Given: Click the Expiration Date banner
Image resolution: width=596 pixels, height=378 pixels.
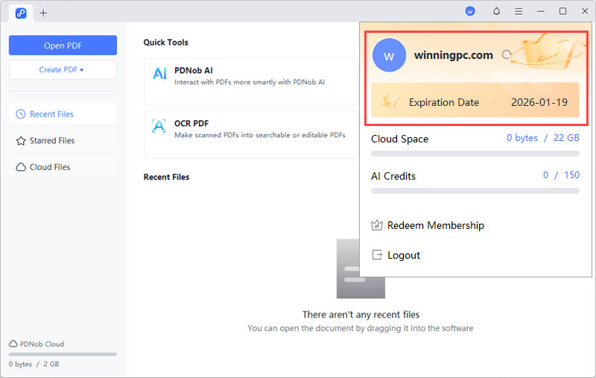Looking at the screenshot, I should (475, 100).
